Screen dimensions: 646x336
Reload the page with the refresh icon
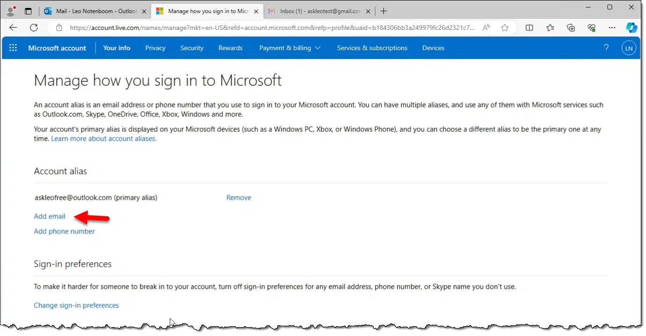(34, 28)
